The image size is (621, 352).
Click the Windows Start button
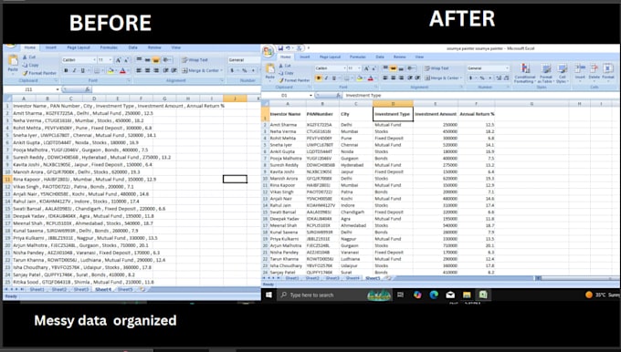pos(268,295)
